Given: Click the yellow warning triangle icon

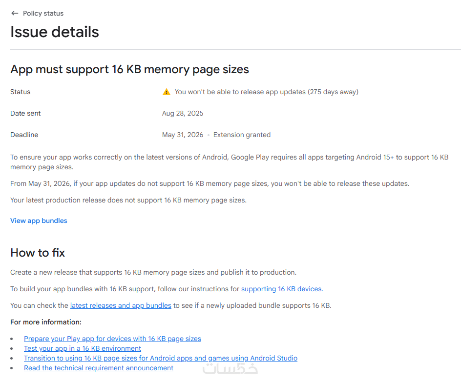Looking at the screenshot, I should pos(167,92).
